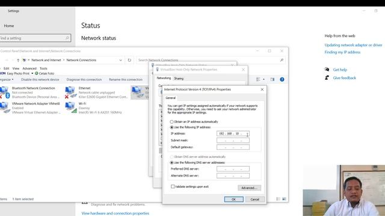385x216 pixels.
Task: Select Obtain an IP address automatically
Action: click(171, 122)
